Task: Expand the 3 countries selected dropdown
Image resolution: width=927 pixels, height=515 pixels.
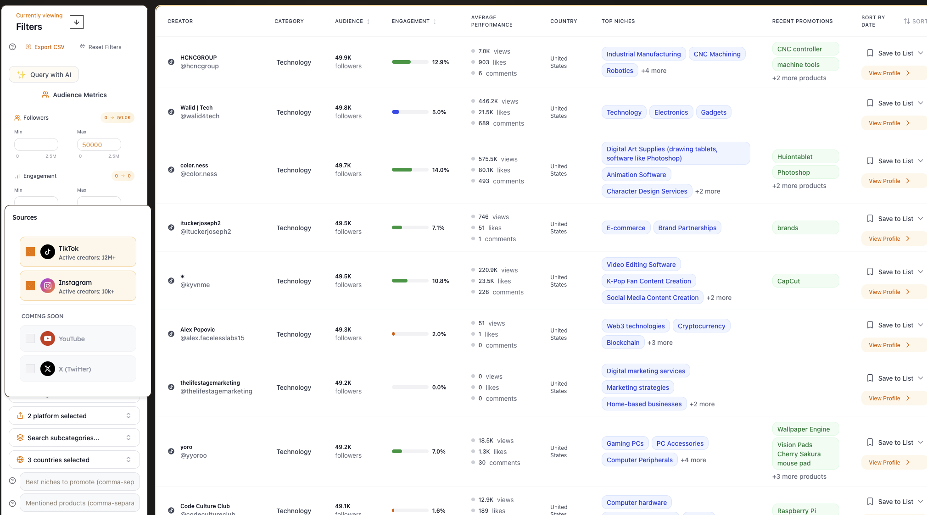Action: (x=74, y=460)
